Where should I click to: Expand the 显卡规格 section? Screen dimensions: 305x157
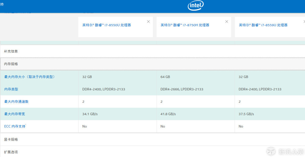(x=152, y=140)
